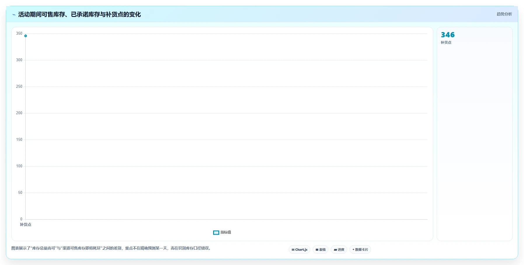Click the 补货点 caption under 346

pos(446,43)
